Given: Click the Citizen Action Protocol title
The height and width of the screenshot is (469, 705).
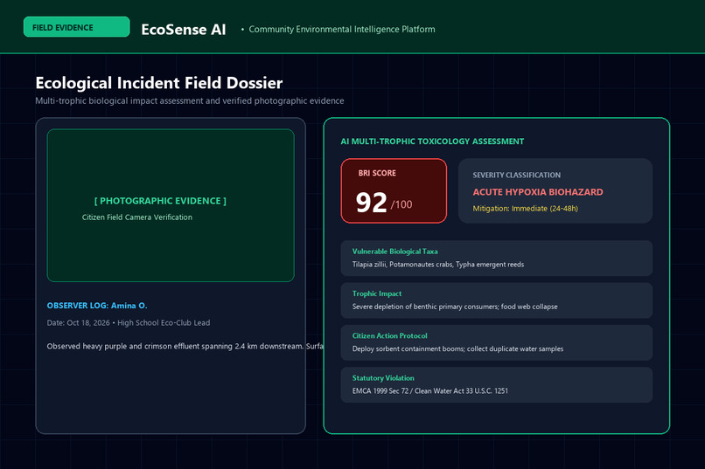Looking at the screenshot, I should tap(389, 335).
